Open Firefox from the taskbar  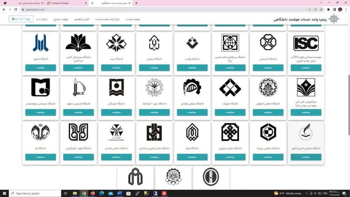[93, 193]
